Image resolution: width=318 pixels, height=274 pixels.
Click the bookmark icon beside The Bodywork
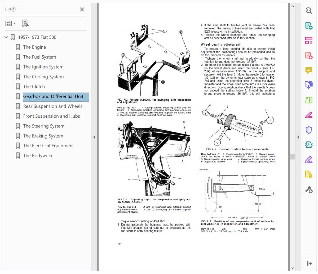click(x=18, y=156)
